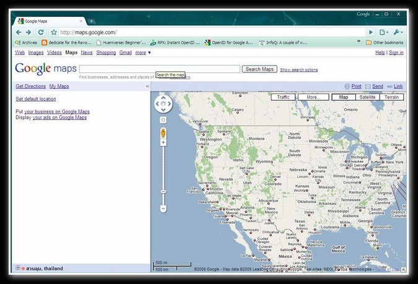Click the สวนลุม, thailand red marker
The height and width of the screenshot is (284, 418).
point(23,269)
